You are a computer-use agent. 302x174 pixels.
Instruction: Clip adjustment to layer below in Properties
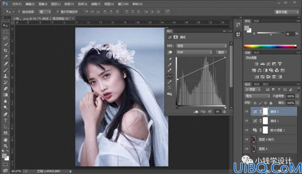click(x=196, y=112)
